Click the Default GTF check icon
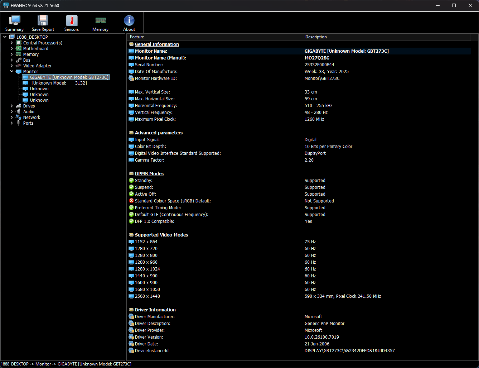479x368 pixels. pyautogui.click(x=131, y=214)
